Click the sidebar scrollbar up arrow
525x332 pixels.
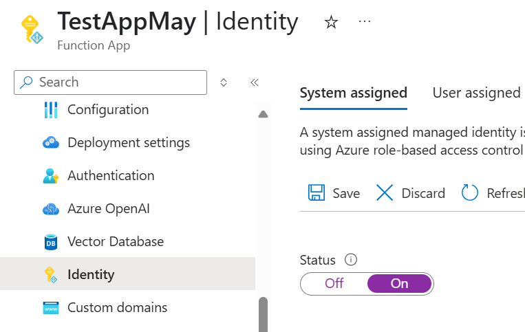(x=263, y=115)
